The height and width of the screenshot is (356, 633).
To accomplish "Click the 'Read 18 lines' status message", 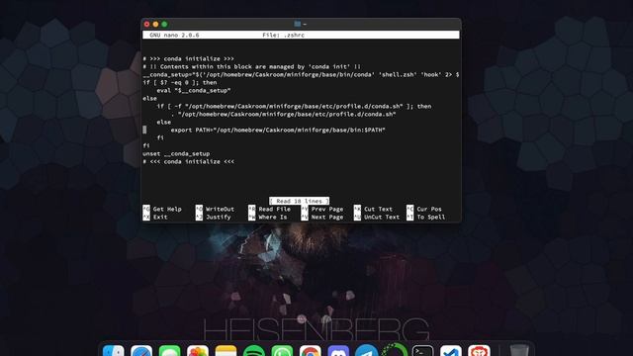I will (299, 201).
